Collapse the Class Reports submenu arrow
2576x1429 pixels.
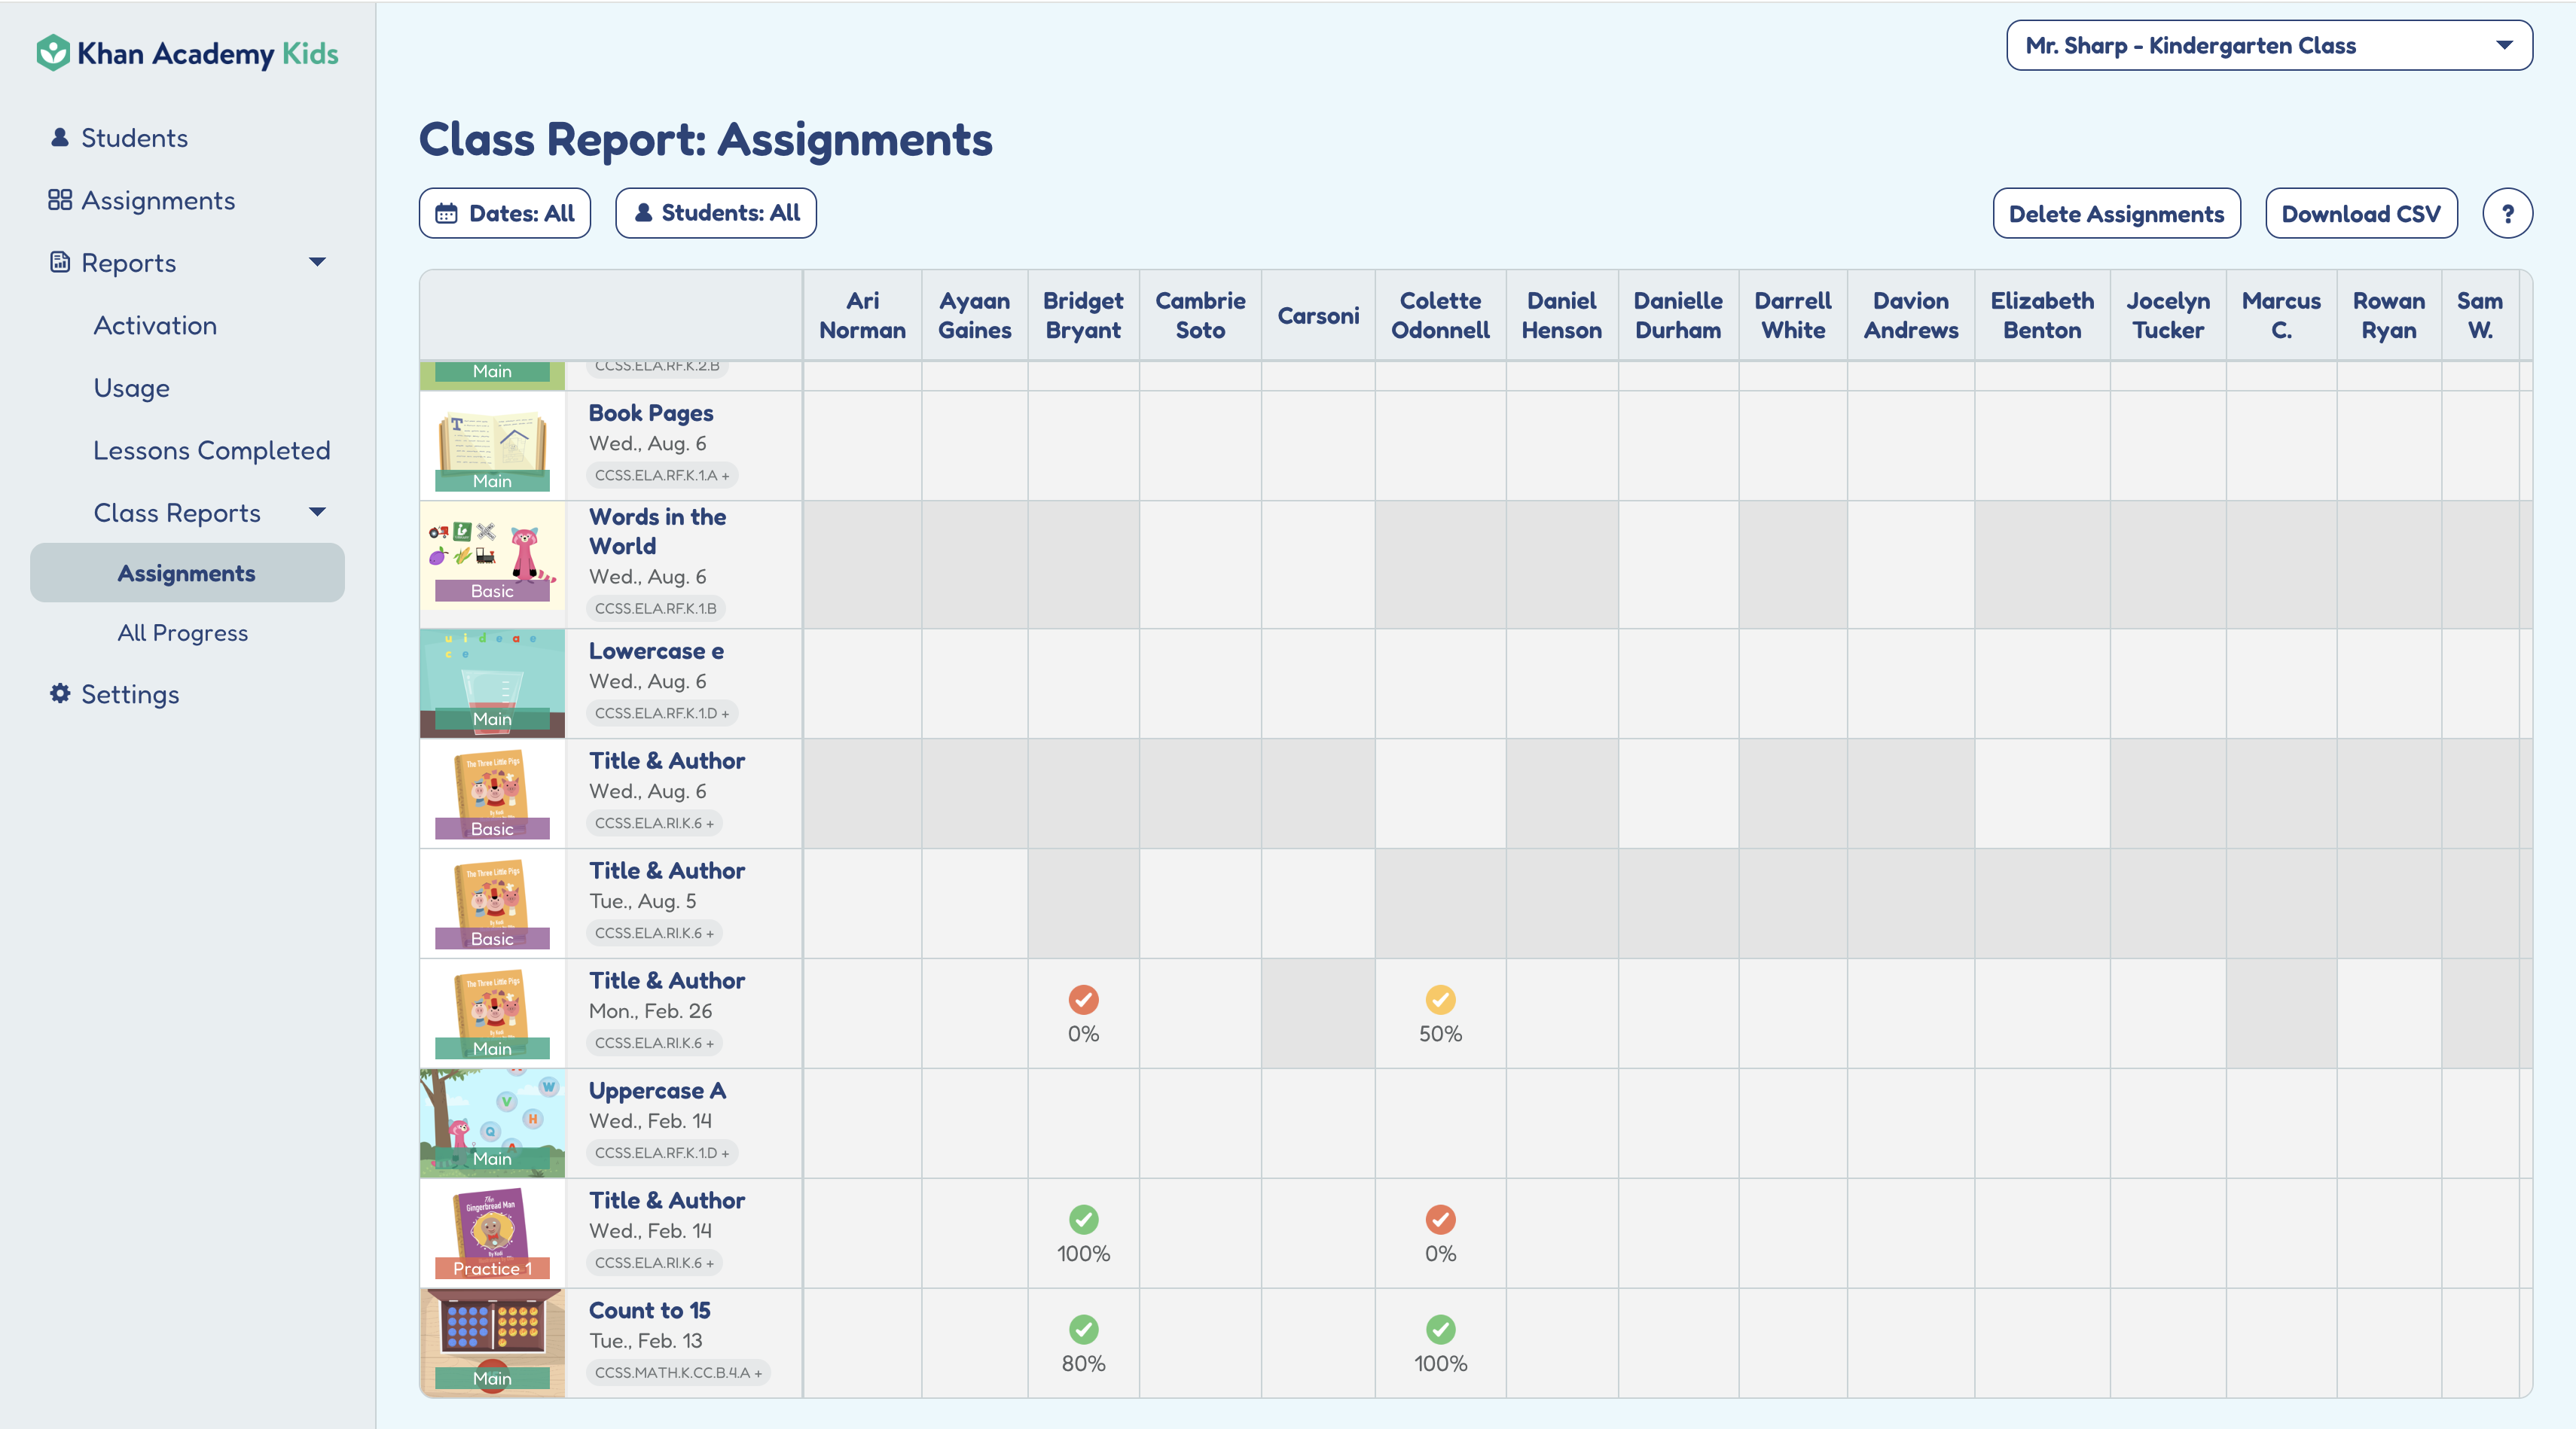pos(317,513)
